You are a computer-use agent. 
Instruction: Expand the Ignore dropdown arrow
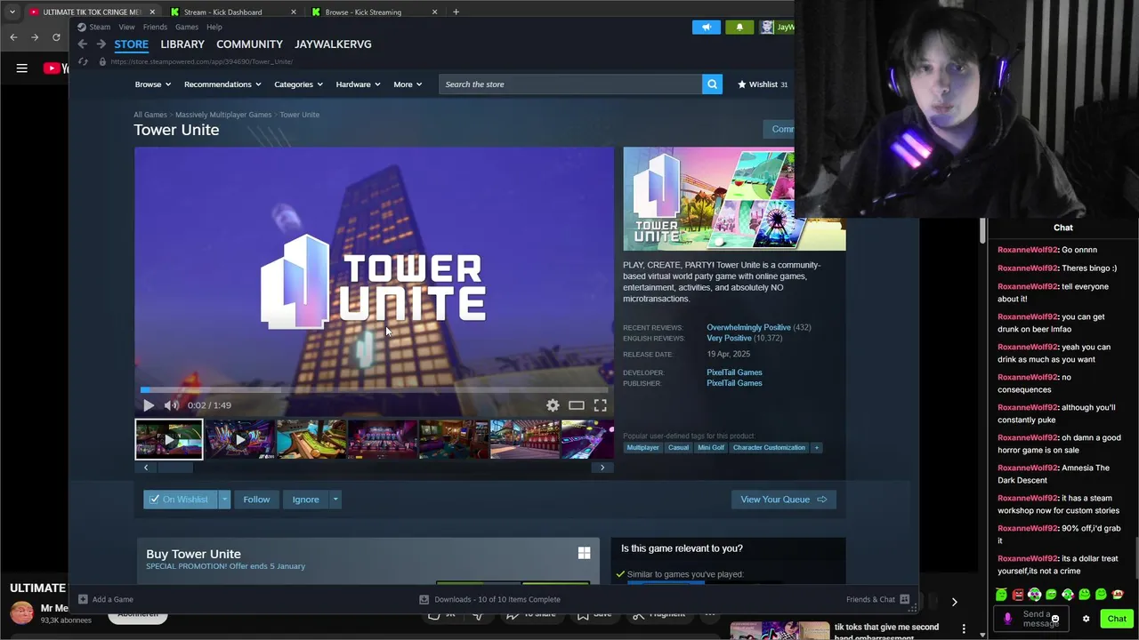[335, 500]
